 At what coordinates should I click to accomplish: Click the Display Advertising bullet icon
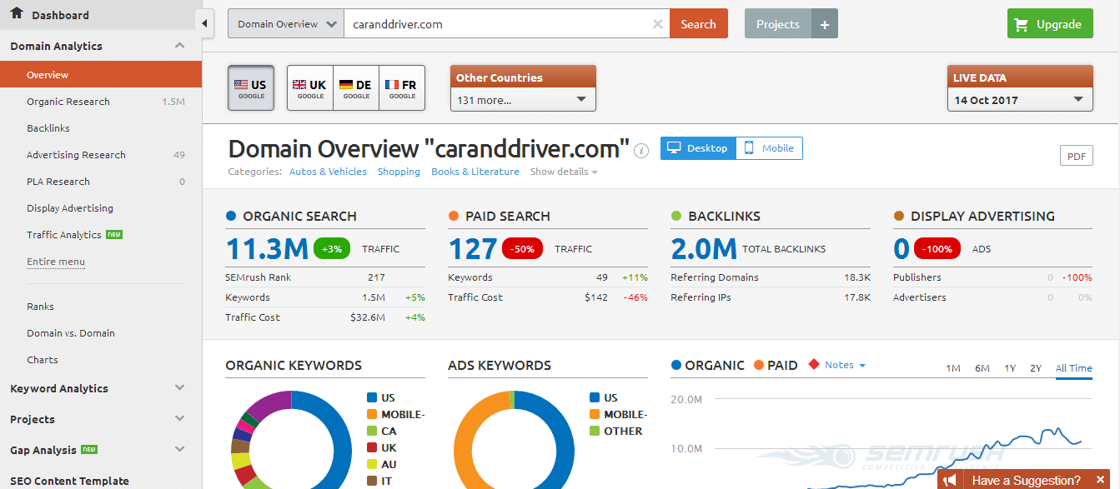point(899,216)
